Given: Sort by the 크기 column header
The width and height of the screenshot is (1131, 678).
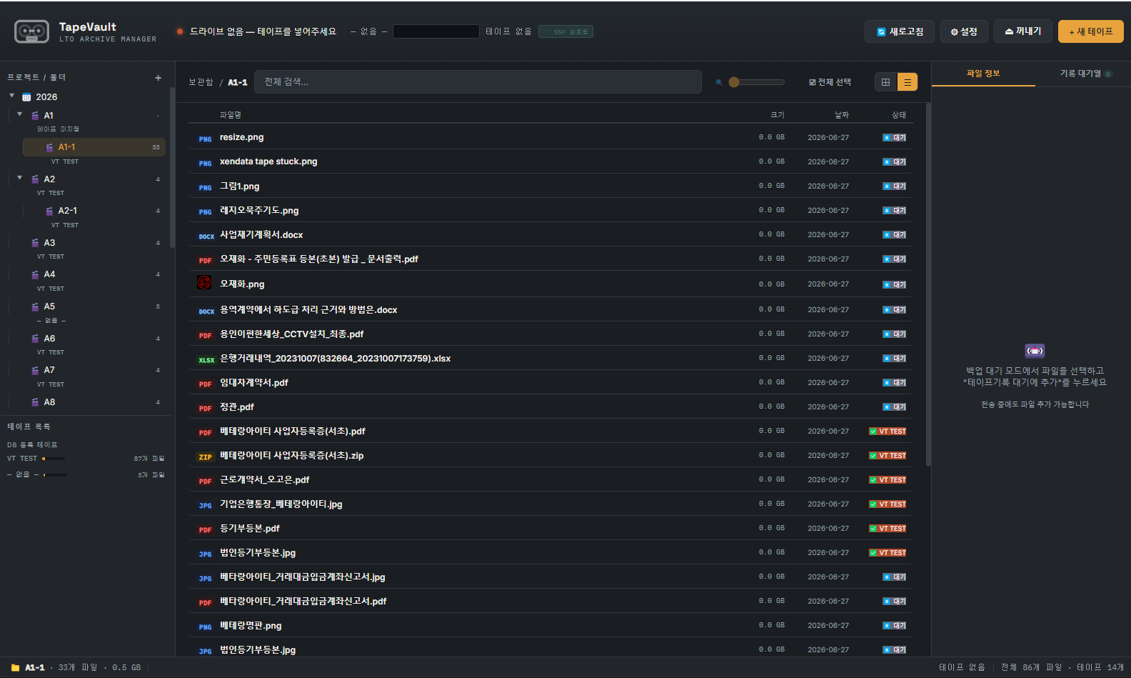Looking at the screenshot, I should click(x=778, y=115).
